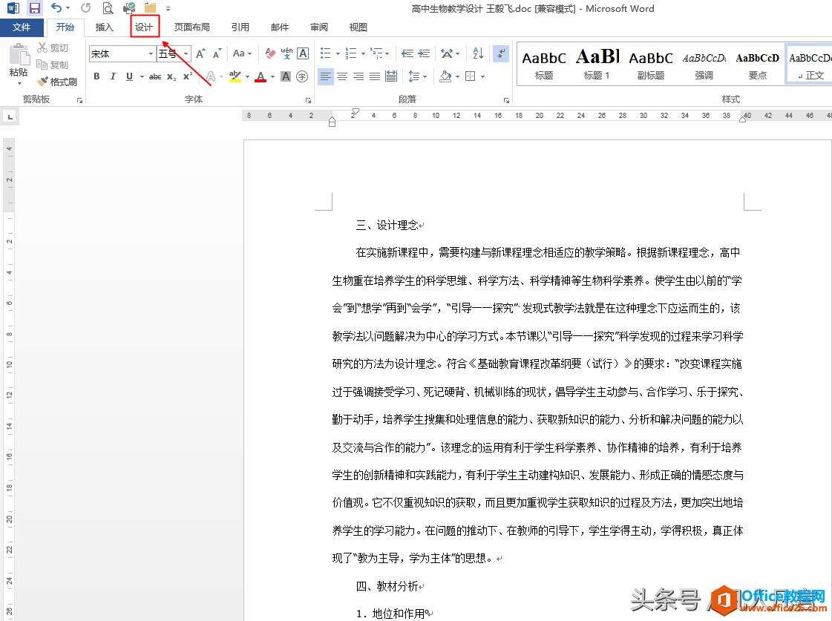Sort text with the A-Z sort icon
This screenshot has width=832, height=621.
pos(477,53)
